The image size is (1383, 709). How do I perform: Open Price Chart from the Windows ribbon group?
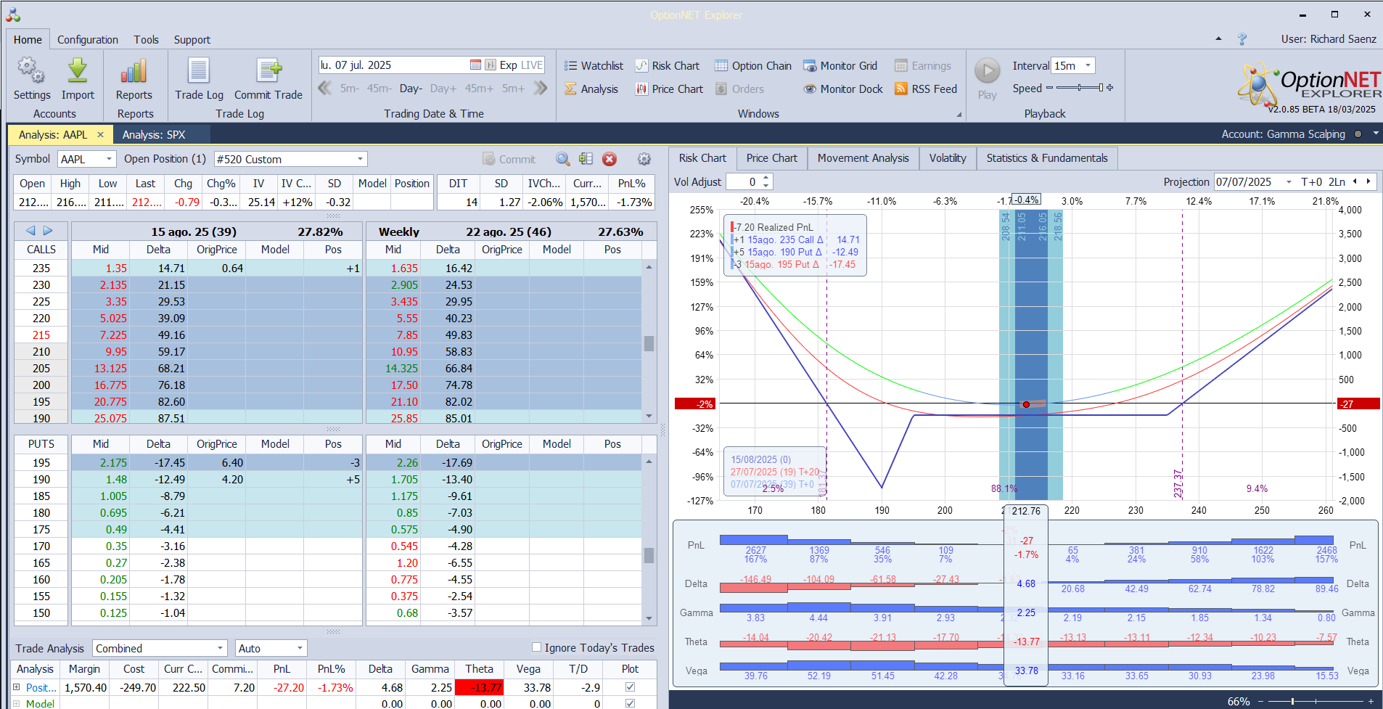pyautogui.click(x=669, y=89)
